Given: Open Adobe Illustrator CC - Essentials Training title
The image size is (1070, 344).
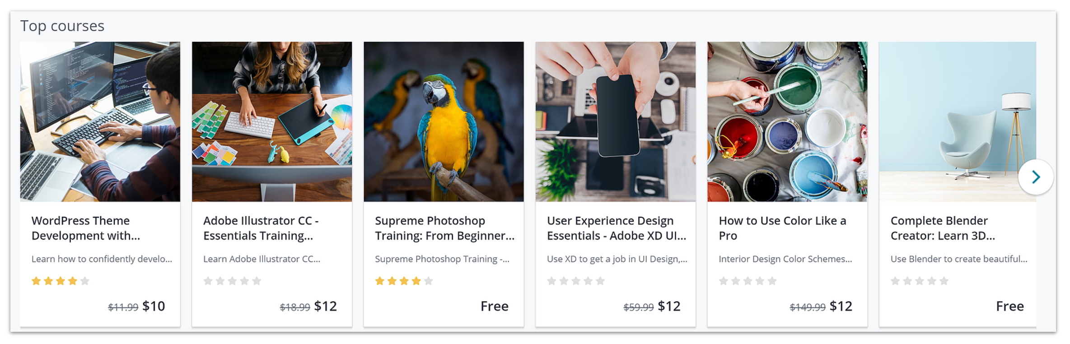Looking at the screenshot, I should [x=261, y=228].
